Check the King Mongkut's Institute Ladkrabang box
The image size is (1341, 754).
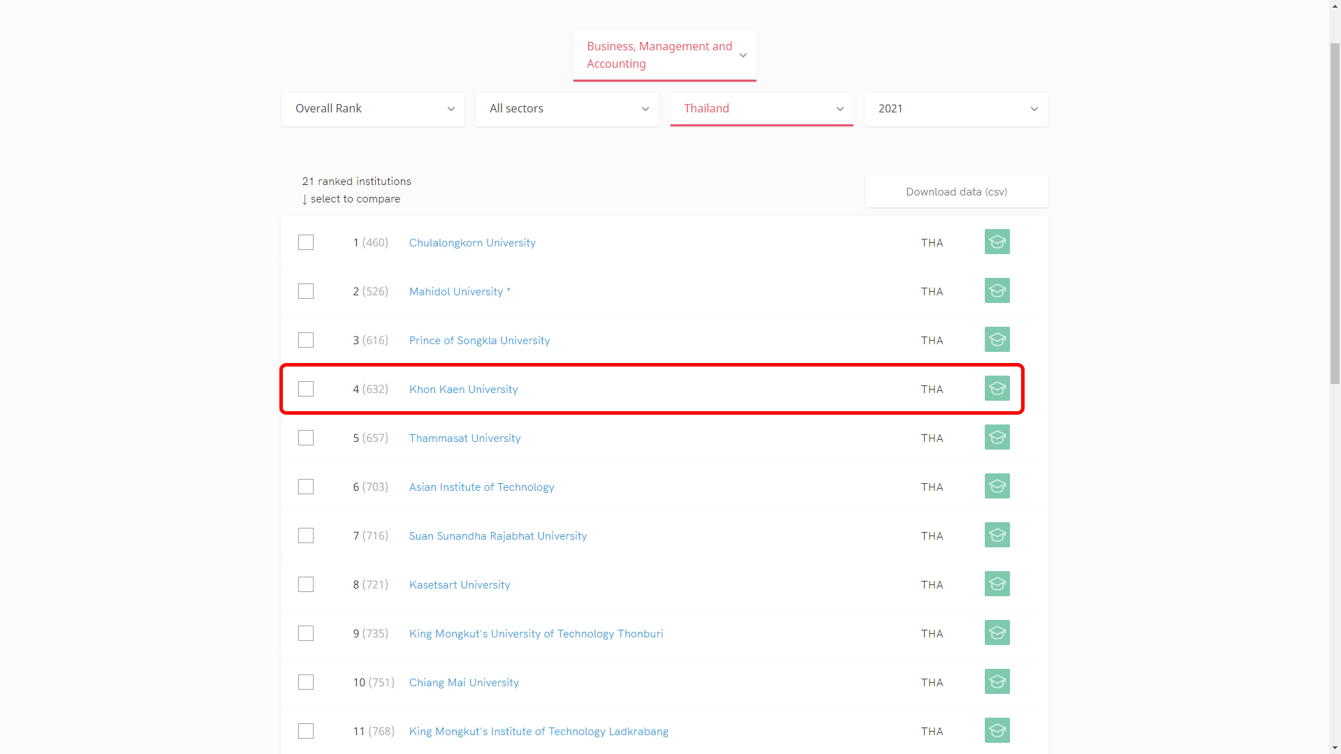tap(306, 731)
